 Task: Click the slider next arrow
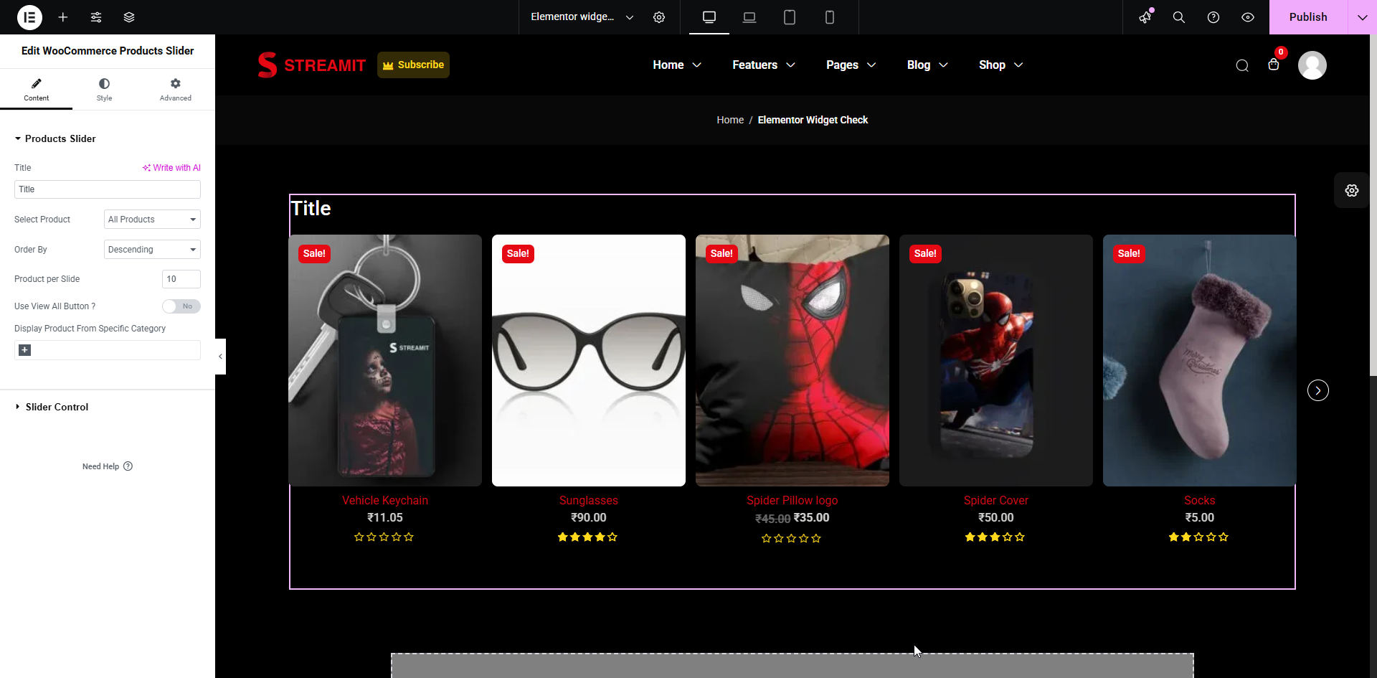pyautogui.click(x=1318, y=390)
